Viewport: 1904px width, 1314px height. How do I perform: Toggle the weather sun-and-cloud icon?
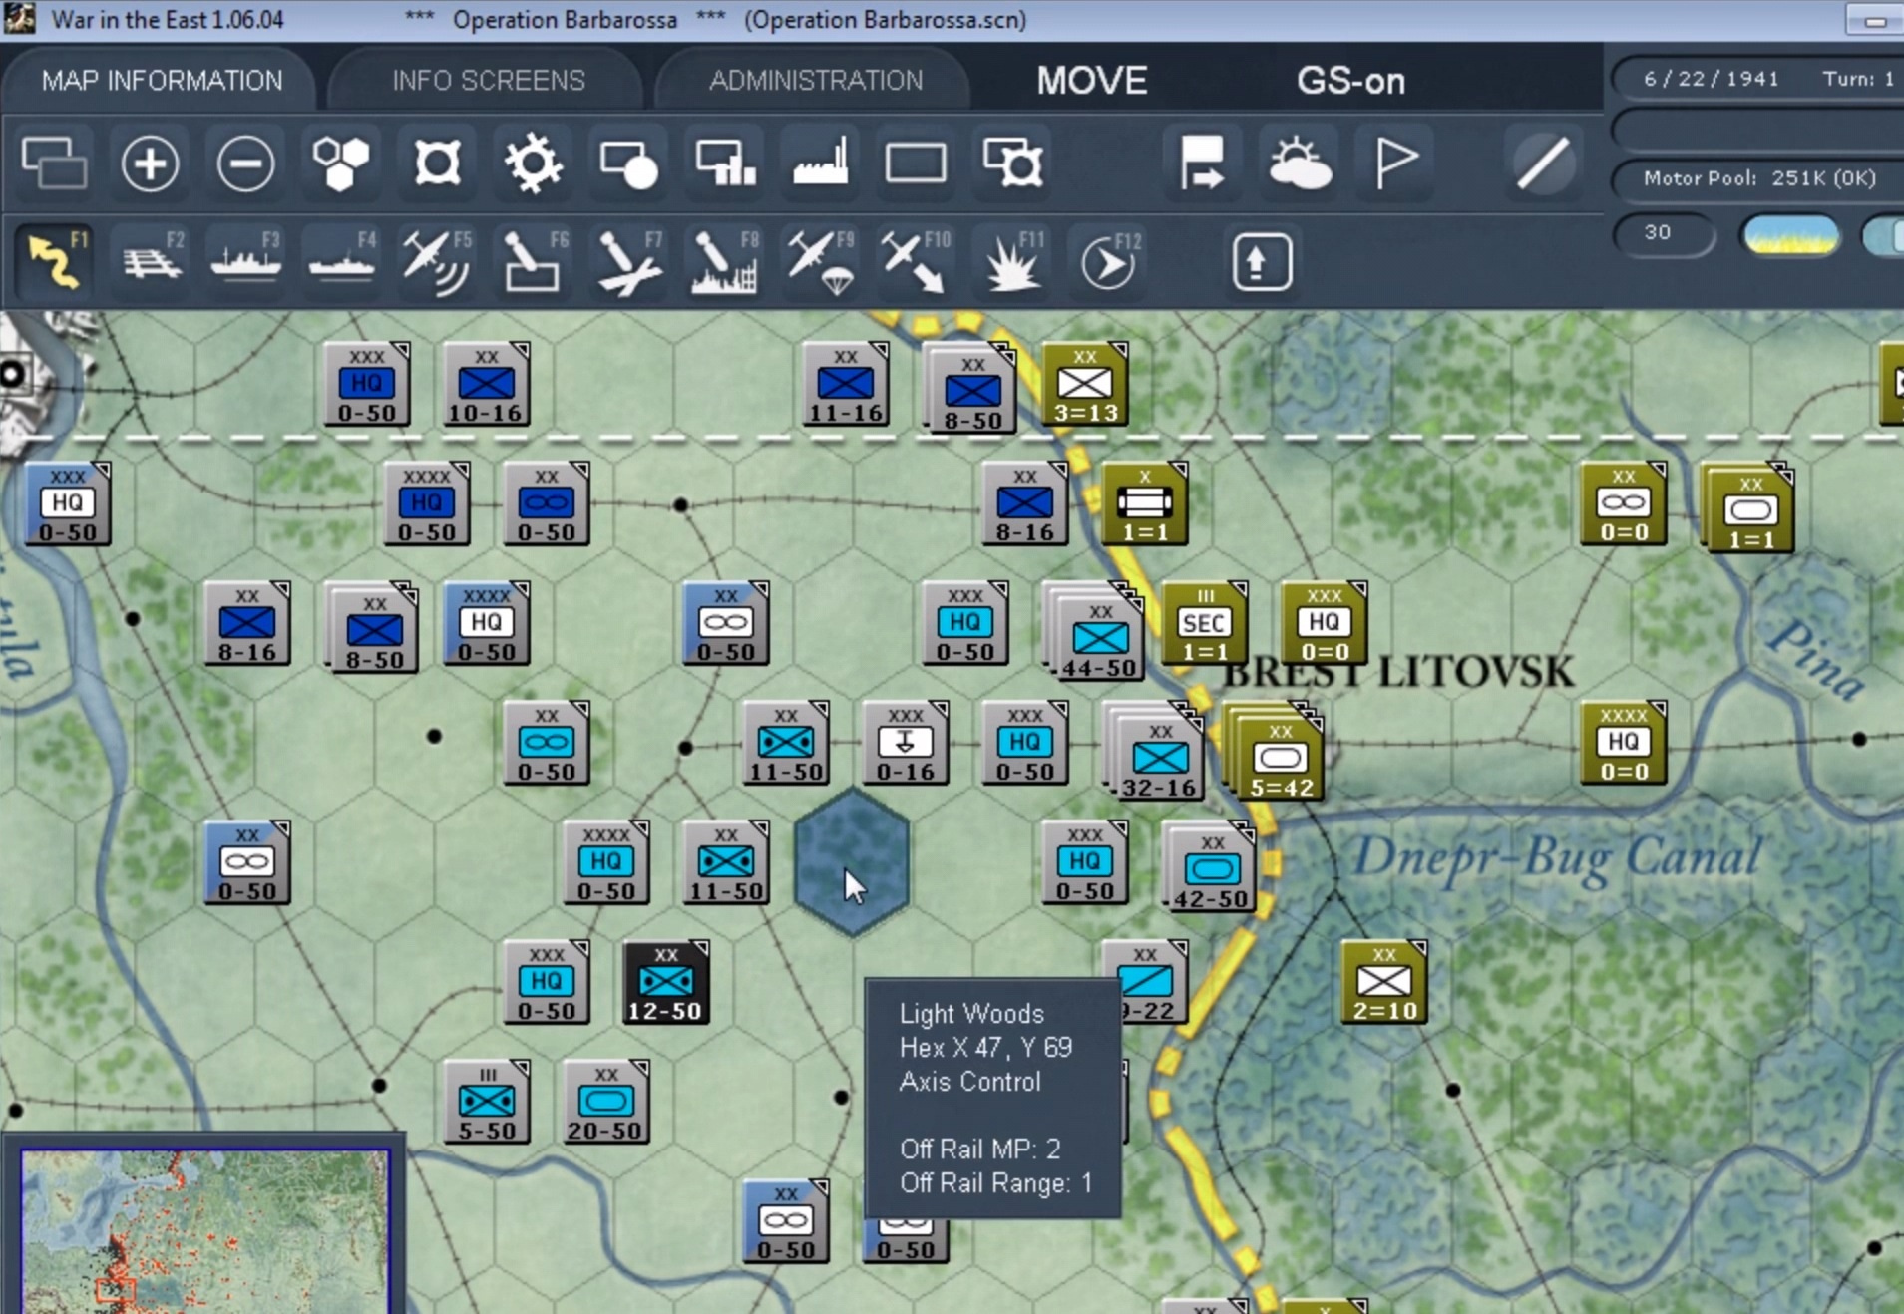[1299, 163]
